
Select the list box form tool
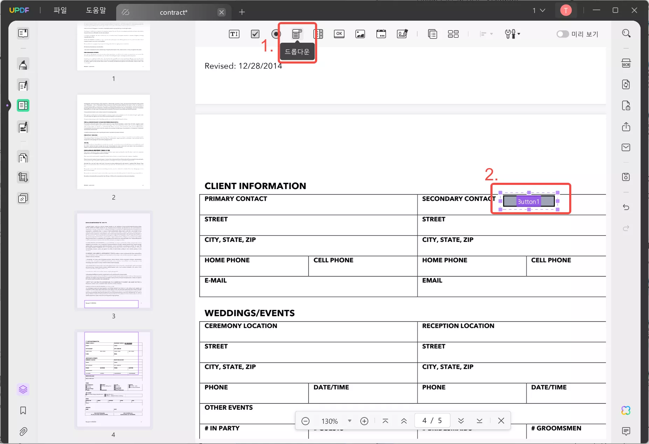point(318,34)
